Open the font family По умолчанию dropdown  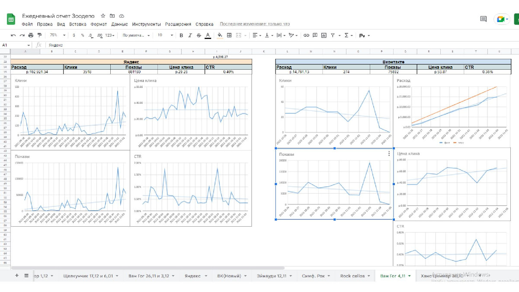[x=136, y=35]
